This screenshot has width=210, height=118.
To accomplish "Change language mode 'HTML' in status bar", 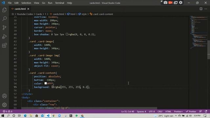I will pyautogui.click(x=168, y=111).
